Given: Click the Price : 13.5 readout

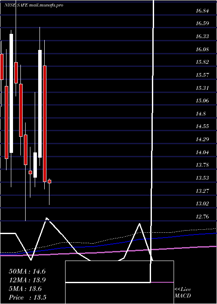Looking at the screenshot, I should 27,297.
